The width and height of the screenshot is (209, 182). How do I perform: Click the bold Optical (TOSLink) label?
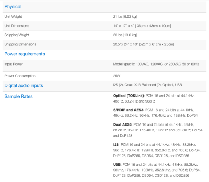[129, 96]
